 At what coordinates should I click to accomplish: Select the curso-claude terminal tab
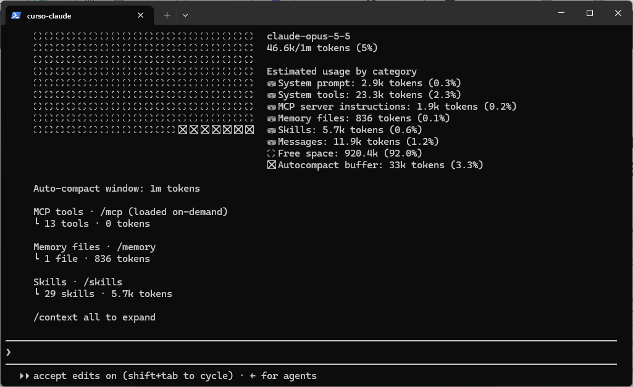point(80,15)
